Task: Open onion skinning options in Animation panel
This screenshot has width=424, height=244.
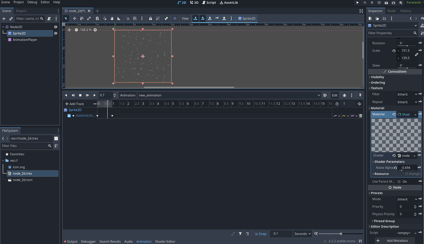Action: coord(344,95)
